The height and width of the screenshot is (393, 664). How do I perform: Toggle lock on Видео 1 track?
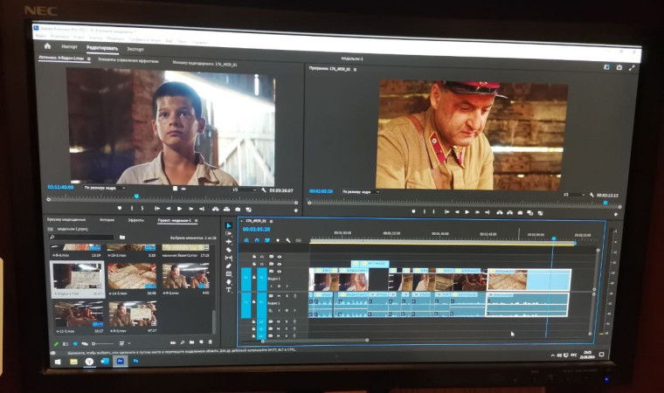coord(254,278)
